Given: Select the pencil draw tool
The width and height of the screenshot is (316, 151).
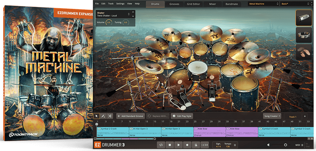Looking at the screenshot, I should pos(103,116).
